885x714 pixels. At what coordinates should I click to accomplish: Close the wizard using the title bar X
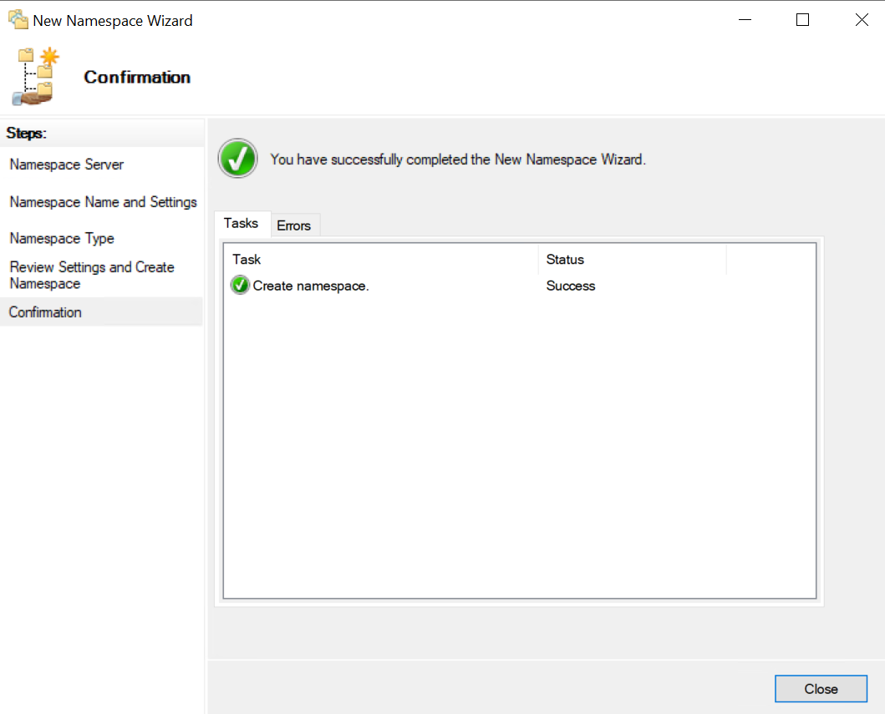(x=862, y=20)
